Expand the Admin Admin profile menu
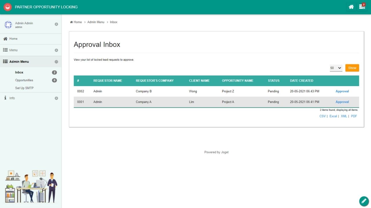The height and width of the screenshot is (208, 371). point(56,24)
